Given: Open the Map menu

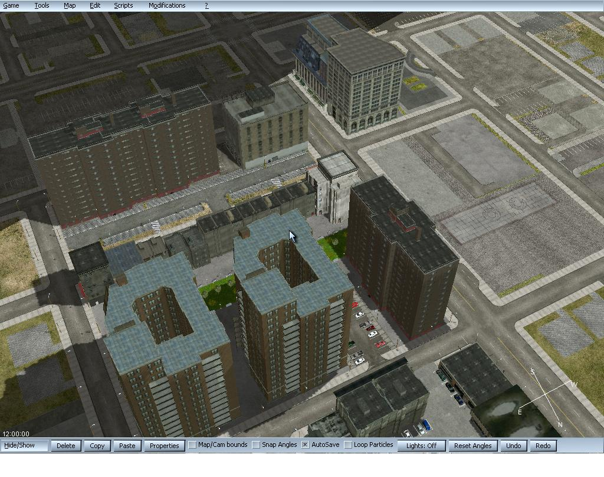Looking at the screenshot, I should [70, 5].
